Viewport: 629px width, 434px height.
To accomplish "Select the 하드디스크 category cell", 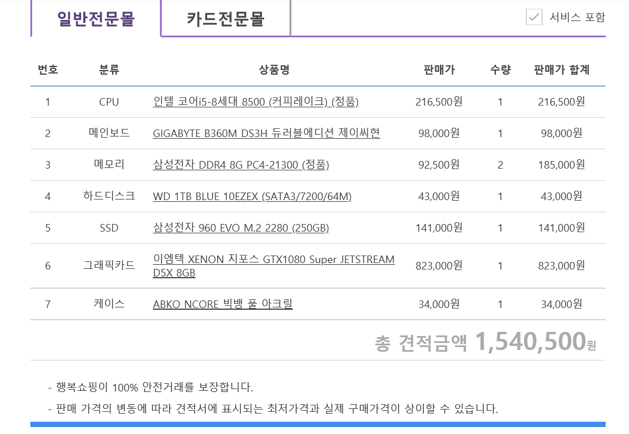I will point(109,196).
